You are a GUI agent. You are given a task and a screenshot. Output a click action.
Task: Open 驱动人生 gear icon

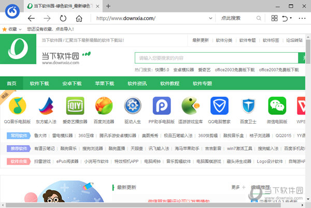[x=133, y=106]
